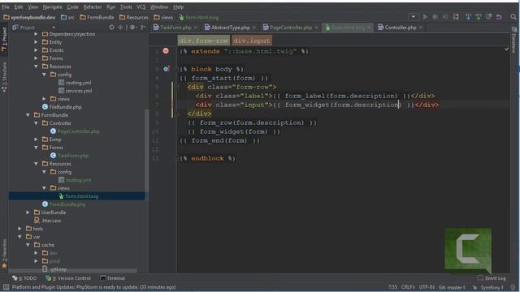Viewport: 520px width, 292px height.
Task: Click the div.form-row breadcrumb in editor
Action: coord(204,41)
